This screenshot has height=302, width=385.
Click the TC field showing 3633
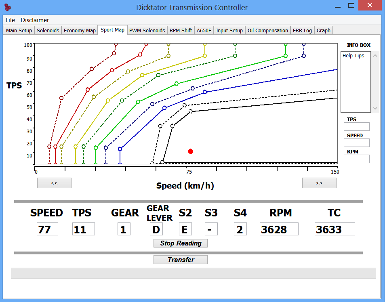pos(335,229)
